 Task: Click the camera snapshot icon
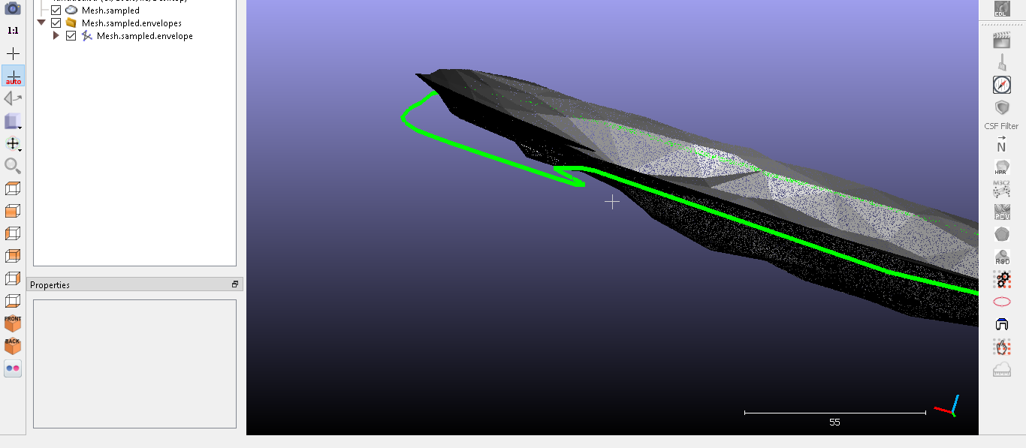13,8
